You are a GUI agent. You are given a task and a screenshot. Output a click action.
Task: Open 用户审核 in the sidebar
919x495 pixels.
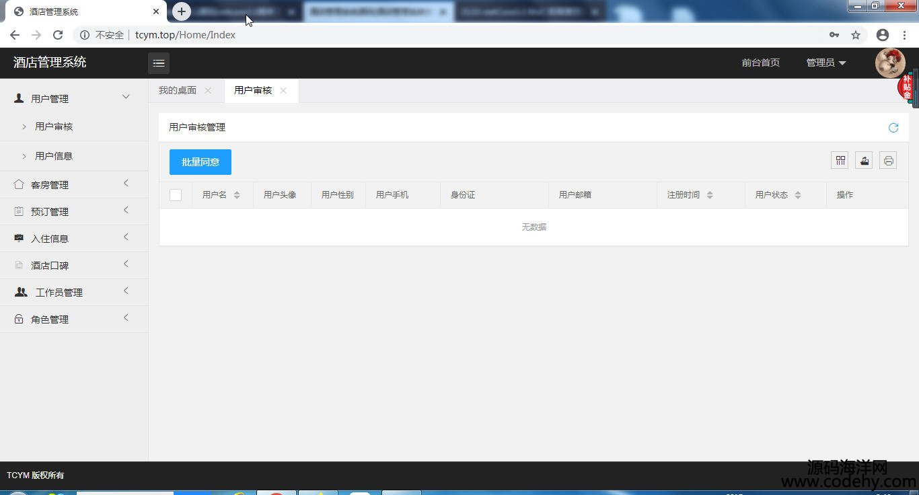click(54, 126)
